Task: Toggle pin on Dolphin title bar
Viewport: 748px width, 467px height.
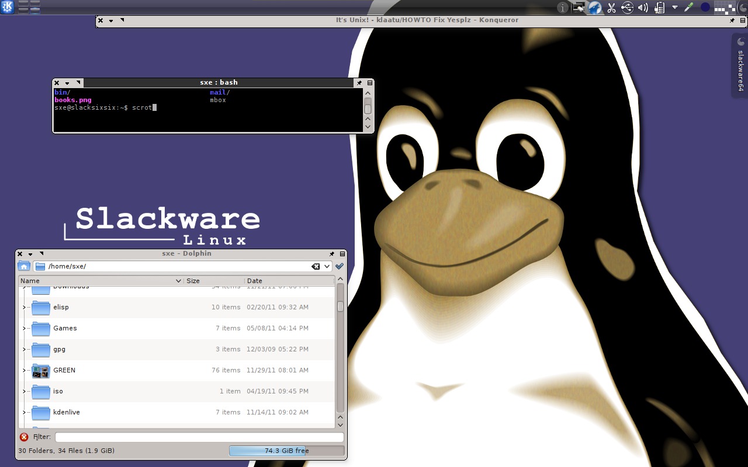Action: [x=332, y=254]
